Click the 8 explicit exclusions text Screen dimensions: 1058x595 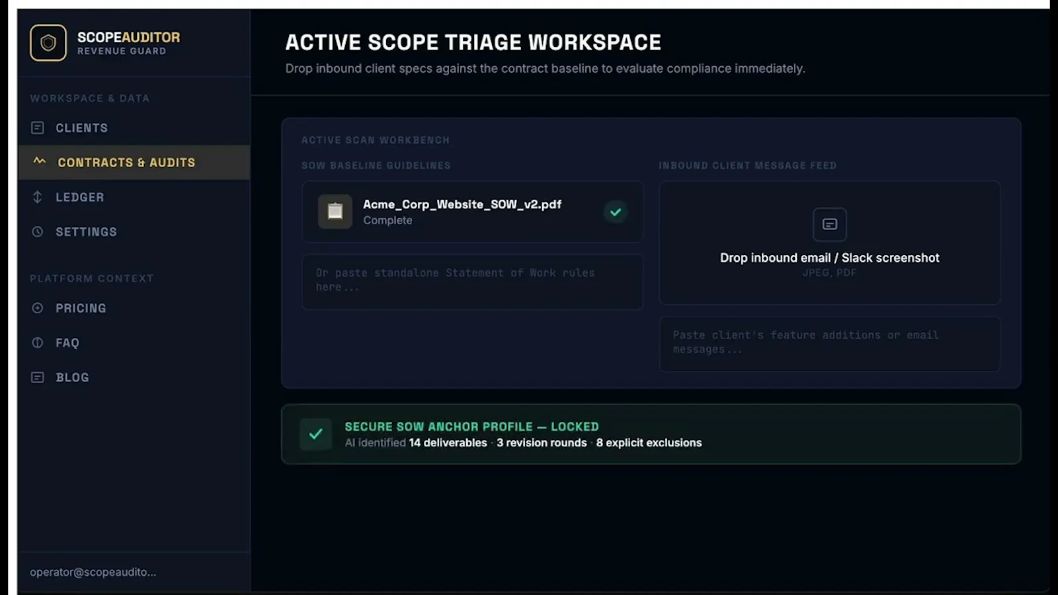click(x=649, y=443)
